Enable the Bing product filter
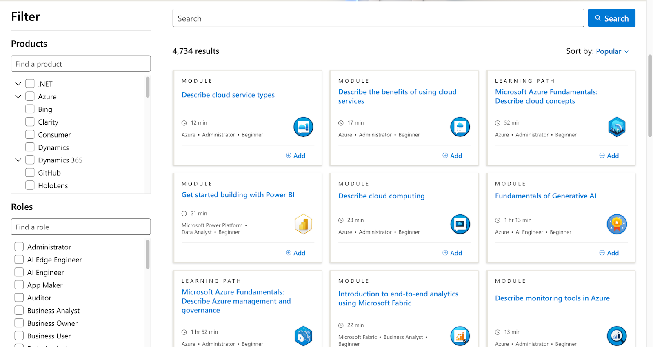This screenshot has height=347, width=653. click(x=30, y=109)
